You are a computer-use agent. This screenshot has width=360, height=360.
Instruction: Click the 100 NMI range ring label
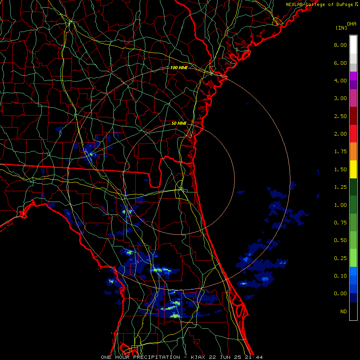(179, 68)
